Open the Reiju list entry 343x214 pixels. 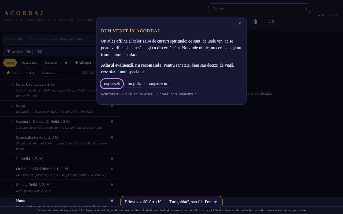[x=59, y=108]
